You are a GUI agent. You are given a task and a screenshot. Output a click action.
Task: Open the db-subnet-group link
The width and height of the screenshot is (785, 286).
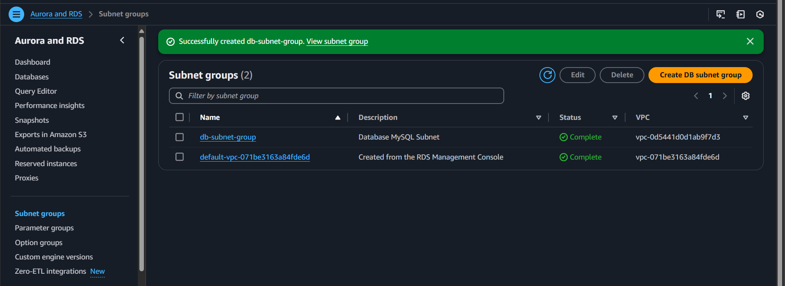coord(228,137)
